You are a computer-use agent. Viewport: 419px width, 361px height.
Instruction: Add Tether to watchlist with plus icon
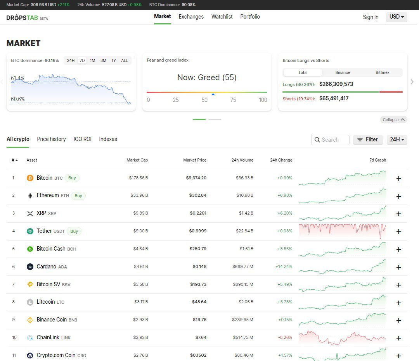coord(399,232)
